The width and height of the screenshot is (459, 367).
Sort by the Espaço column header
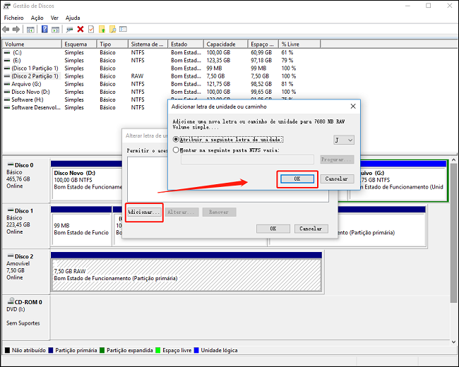click(x=263, y=44)
